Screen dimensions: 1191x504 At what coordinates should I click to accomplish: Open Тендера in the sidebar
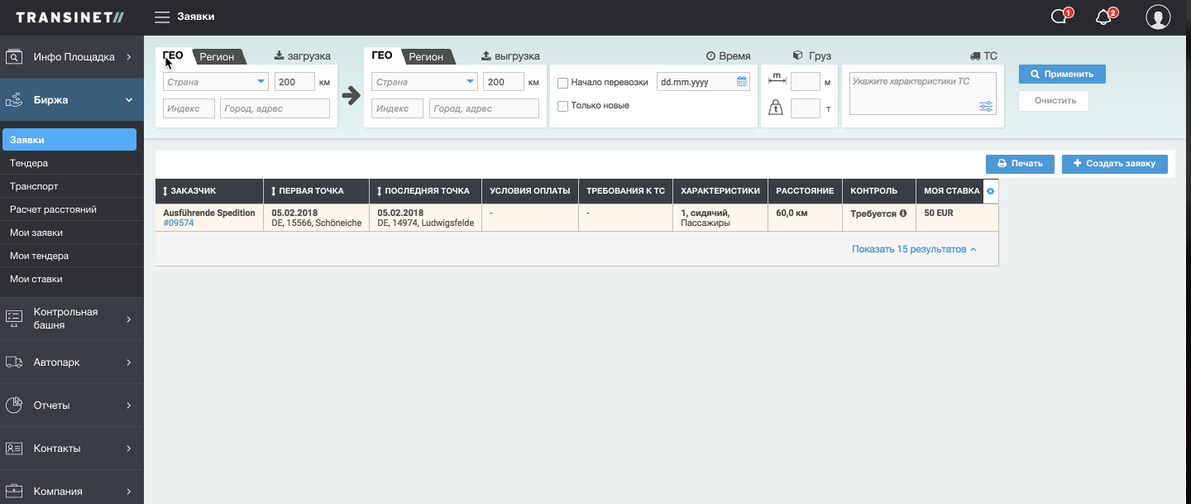point(29,163)
